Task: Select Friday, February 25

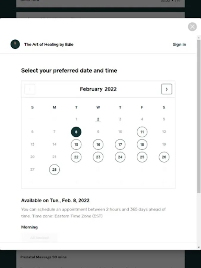Action: point(142,157)
